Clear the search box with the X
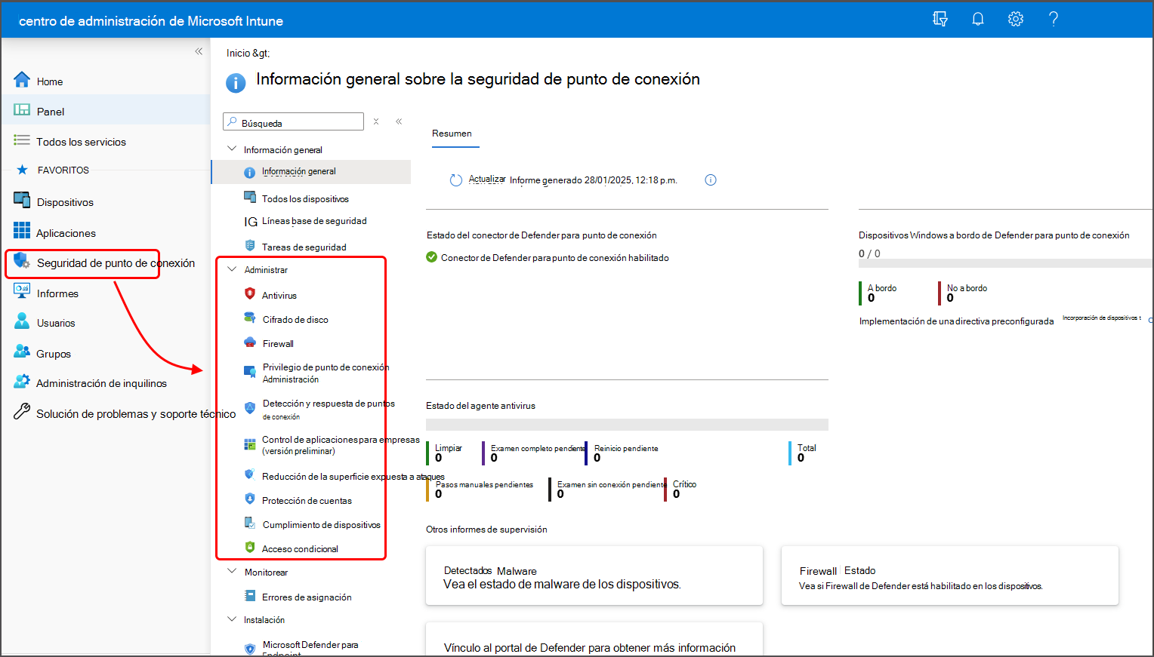Viewport: 1154px width, 657px height. [x=376, y=121]
